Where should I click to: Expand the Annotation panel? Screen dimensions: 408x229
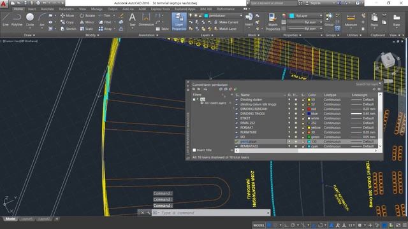[x=149, y=35]
